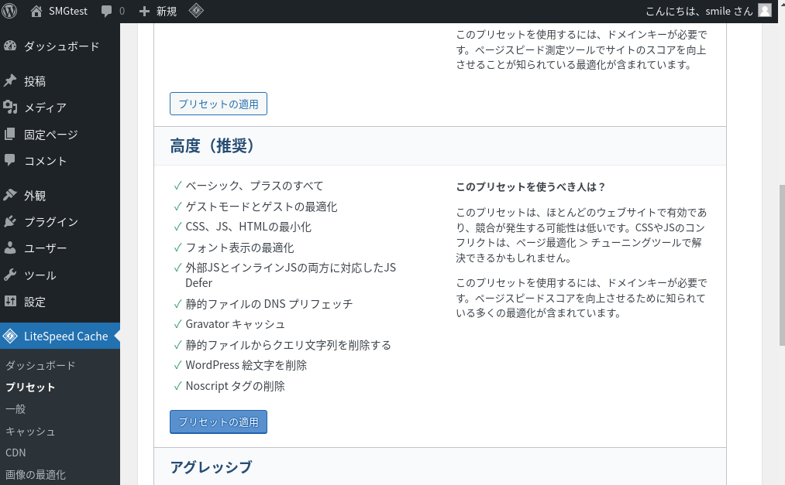Open the 画像の最適化 submenu item
The width and height of the screenshot is (785, 485).
(36, 474)
